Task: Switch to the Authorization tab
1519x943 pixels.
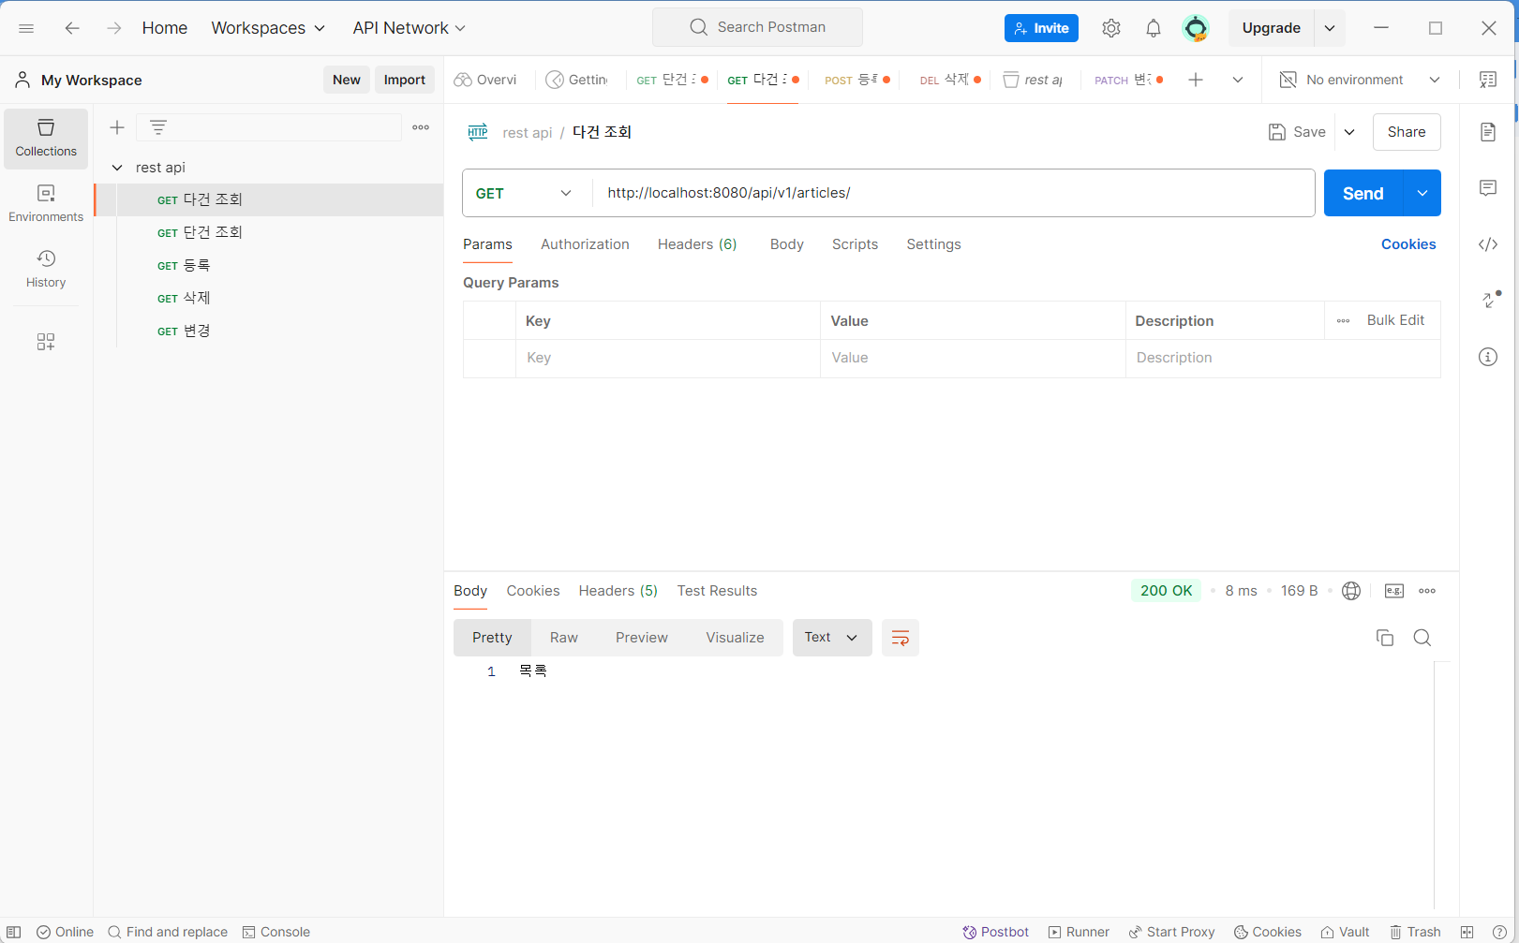Action: (x=585, y=244)
